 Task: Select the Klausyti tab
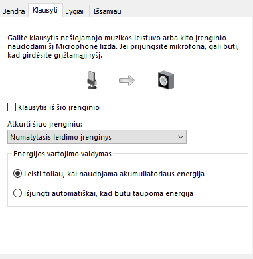tap(45, 10)
